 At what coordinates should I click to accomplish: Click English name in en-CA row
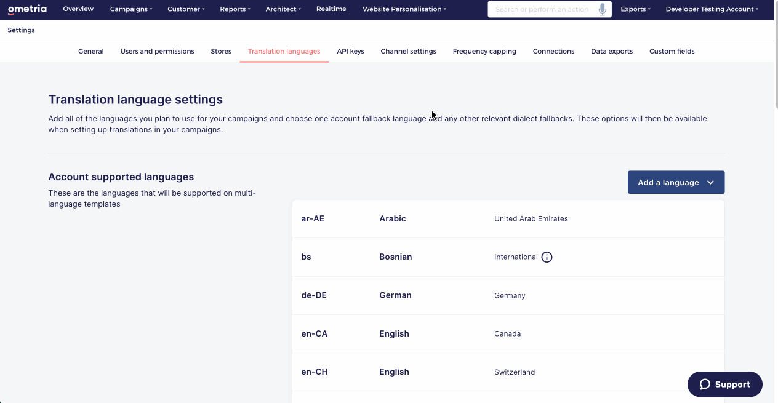click(x=394, y=334)
